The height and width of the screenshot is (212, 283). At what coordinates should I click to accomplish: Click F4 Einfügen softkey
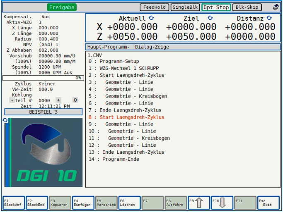click(x=83, y=203)
